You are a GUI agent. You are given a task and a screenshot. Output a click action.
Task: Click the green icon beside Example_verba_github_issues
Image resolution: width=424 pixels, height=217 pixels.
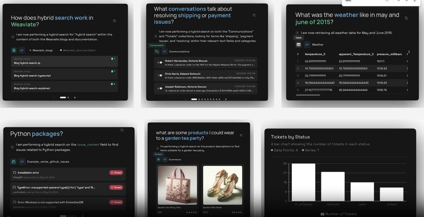point(14,162)
